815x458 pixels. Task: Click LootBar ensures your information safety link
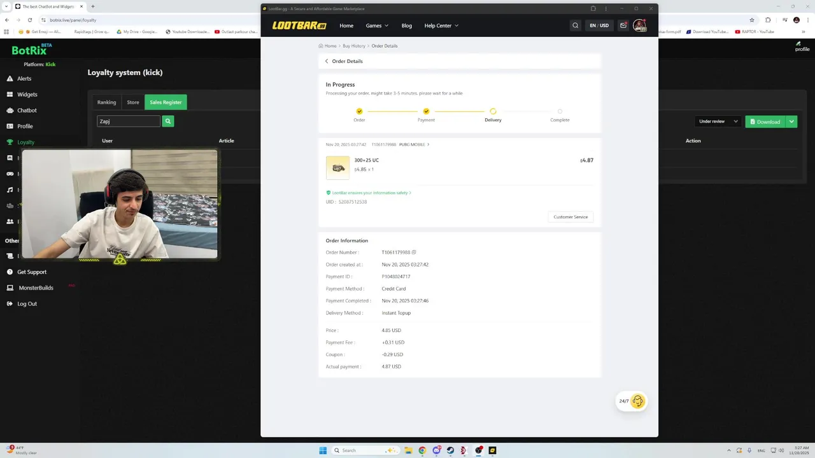369,193
